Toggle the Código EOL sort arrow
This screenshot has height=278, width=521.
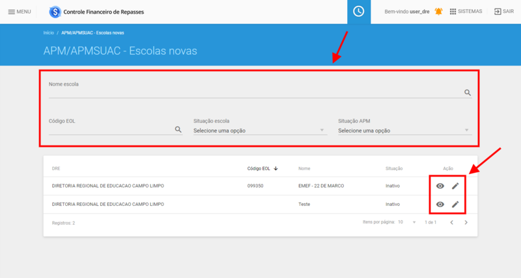[x=275, y=169]
